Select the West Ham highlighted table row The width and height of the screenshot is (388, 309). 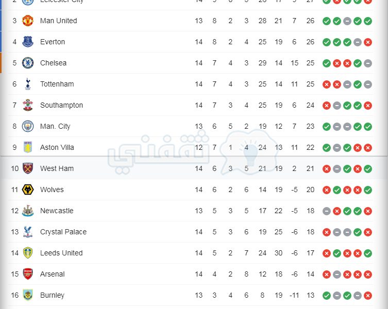pyautogui.click(x=194, y=168)
